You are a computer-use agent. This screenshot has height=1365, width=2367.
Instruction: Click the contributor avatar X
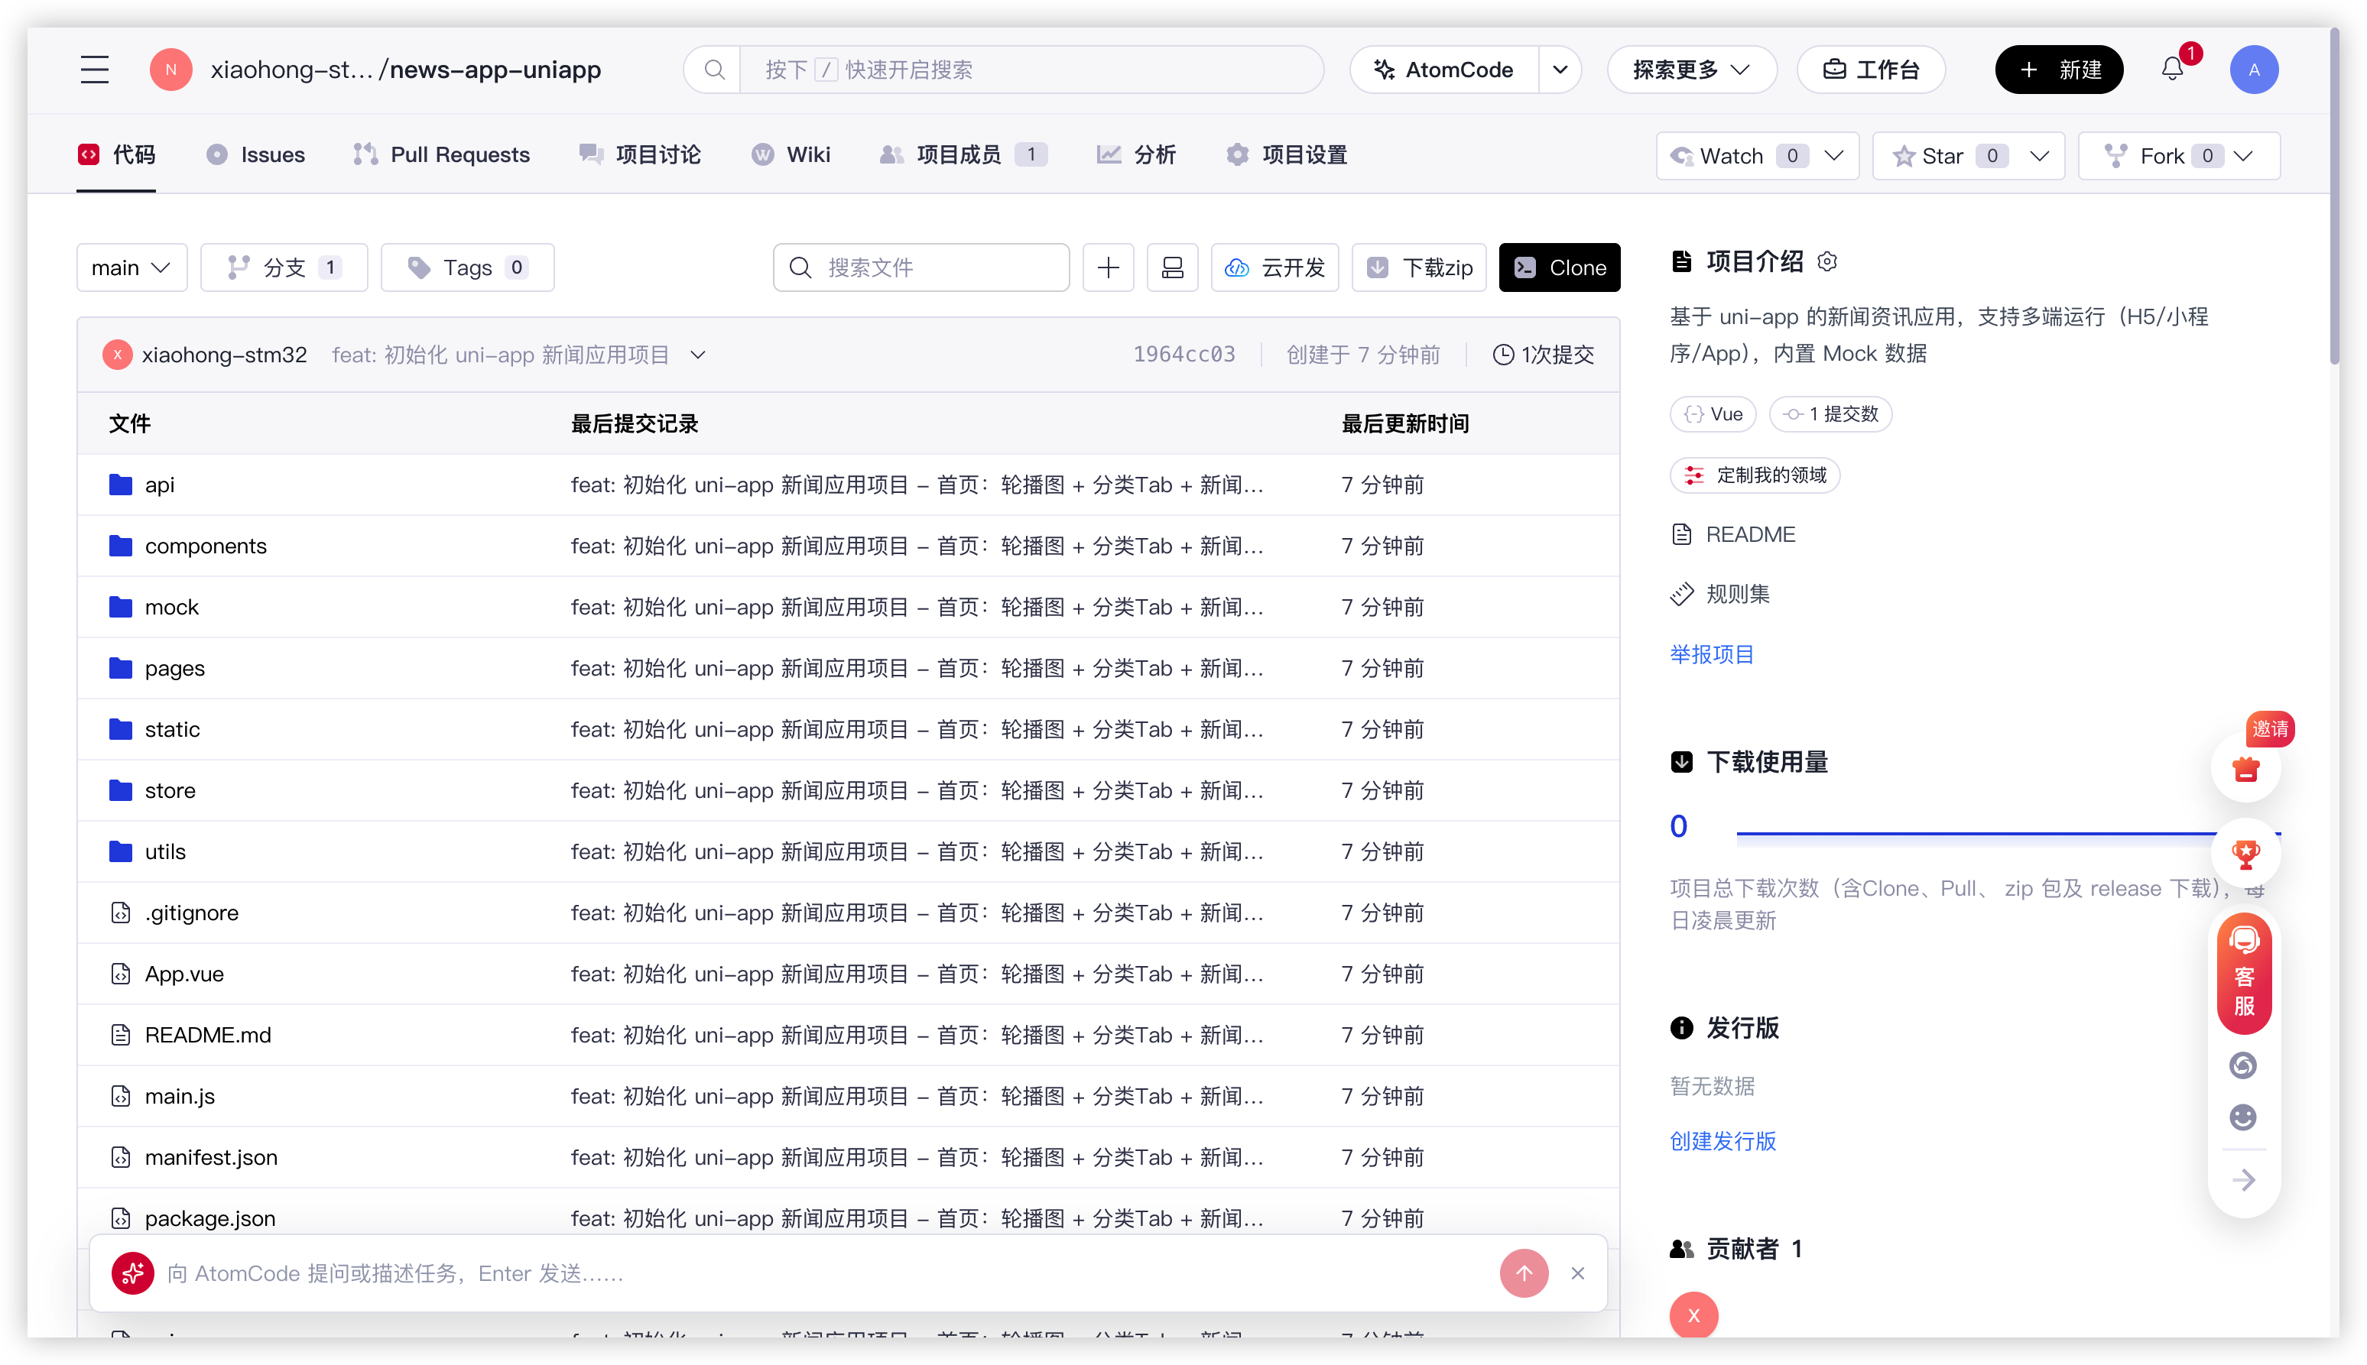click(1693, 1315)
